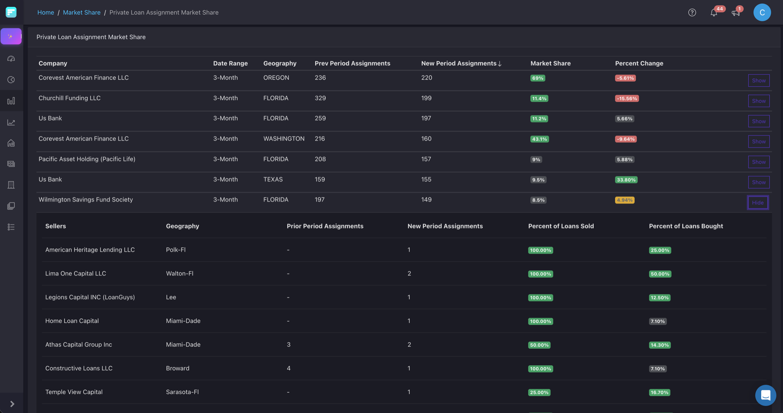Show details for Us Bank Texas row
The width and height of the screenshot is (783, 413).
coord(759,182)
